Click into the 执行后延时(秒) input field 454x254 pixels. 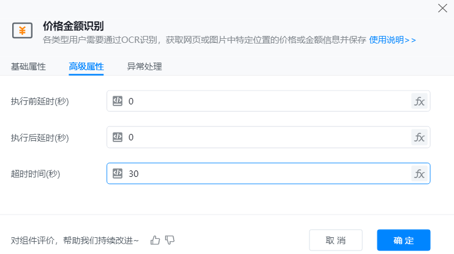[267, 137]
